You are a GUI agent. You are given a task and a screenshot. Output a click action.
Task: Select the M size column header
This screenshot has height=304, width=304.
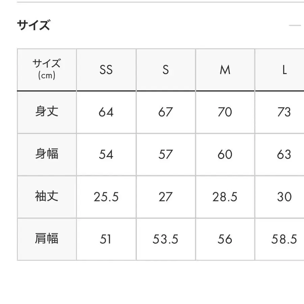pyautogui.click(x=225, y=70)
